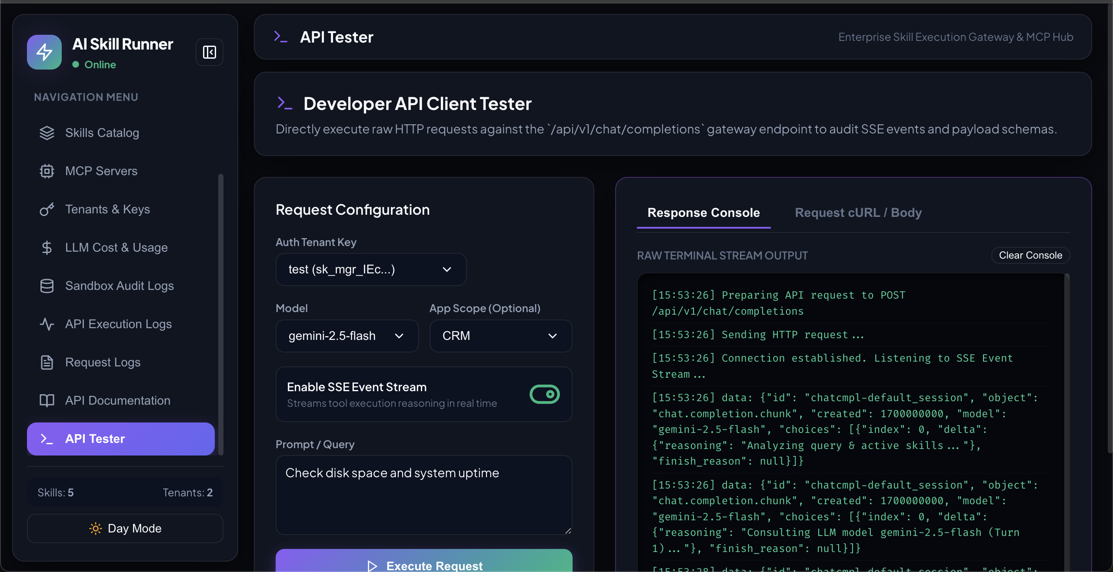
Task: Click the API Execution Logs activity icon
Action: click(x=47, y=324)
